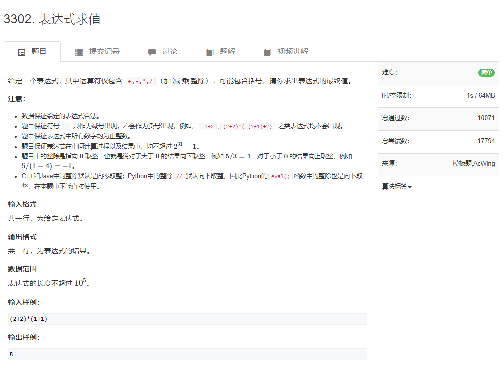
Task: Click the green 简单 difficulty badge
Action: tap(486, 72)
